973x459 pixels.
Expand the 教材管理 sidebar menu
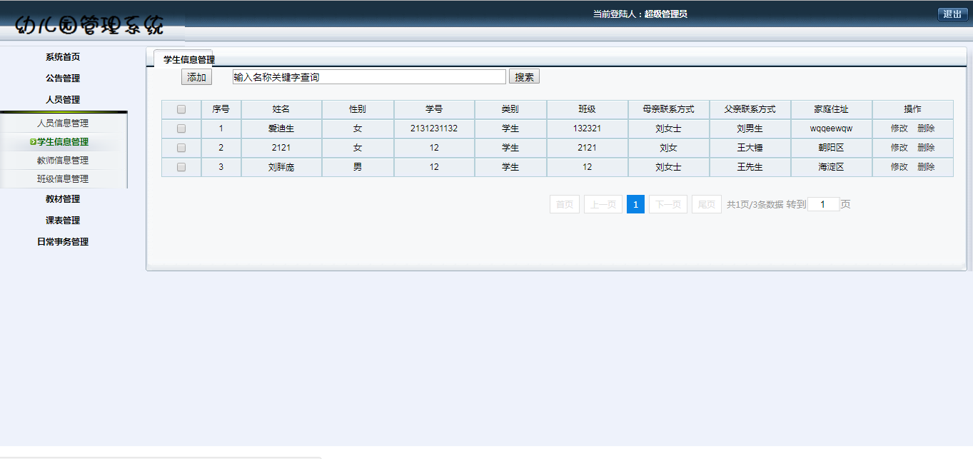[63, 199]
